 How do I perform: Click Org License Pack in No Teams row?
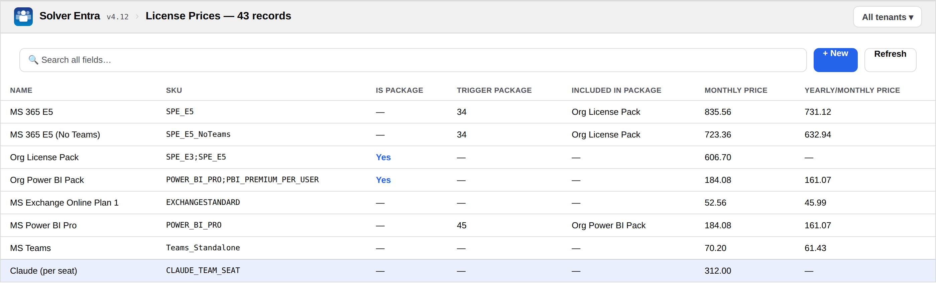(x=605, y=135)
